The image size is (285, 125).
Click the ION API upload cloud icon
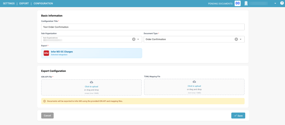pos(91,82)
